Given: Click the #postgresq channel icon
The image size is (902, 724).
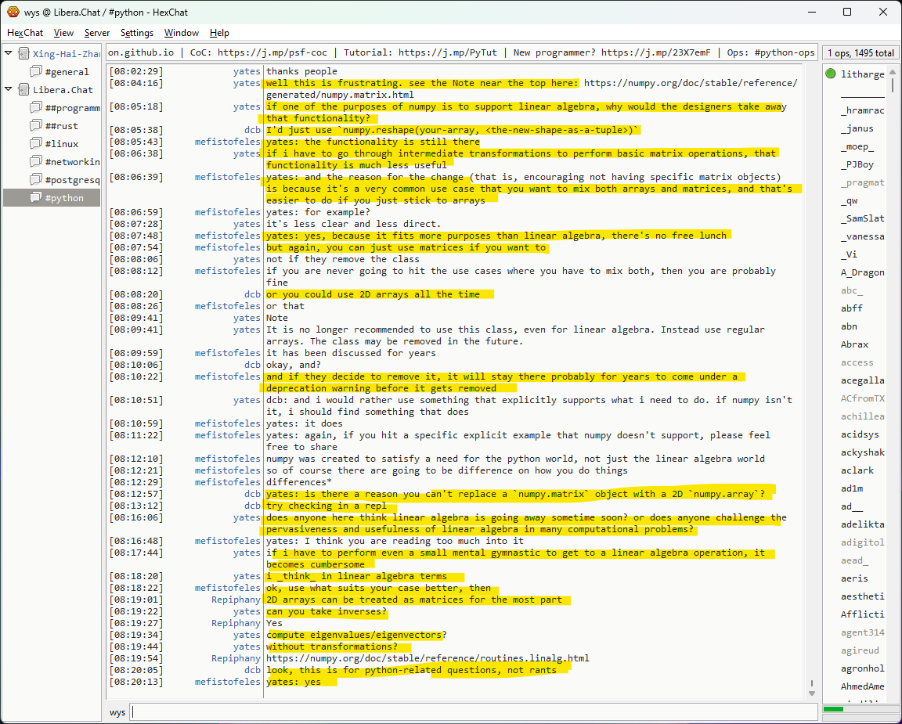Looking at the screenshot, I should 36,180.
